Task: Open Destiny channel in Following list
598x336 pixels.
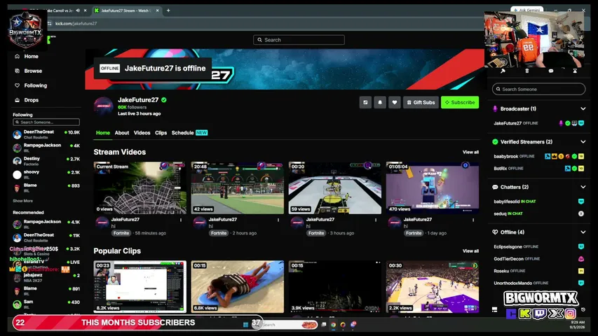Action: point(46,161)
